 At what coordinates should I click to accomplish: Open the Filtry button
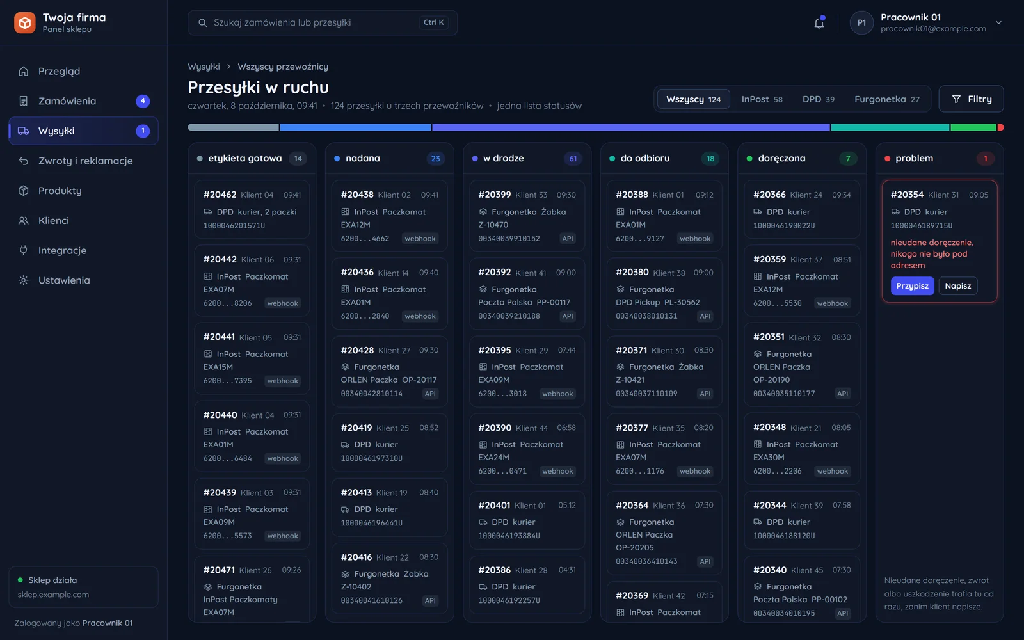[971, 99]
